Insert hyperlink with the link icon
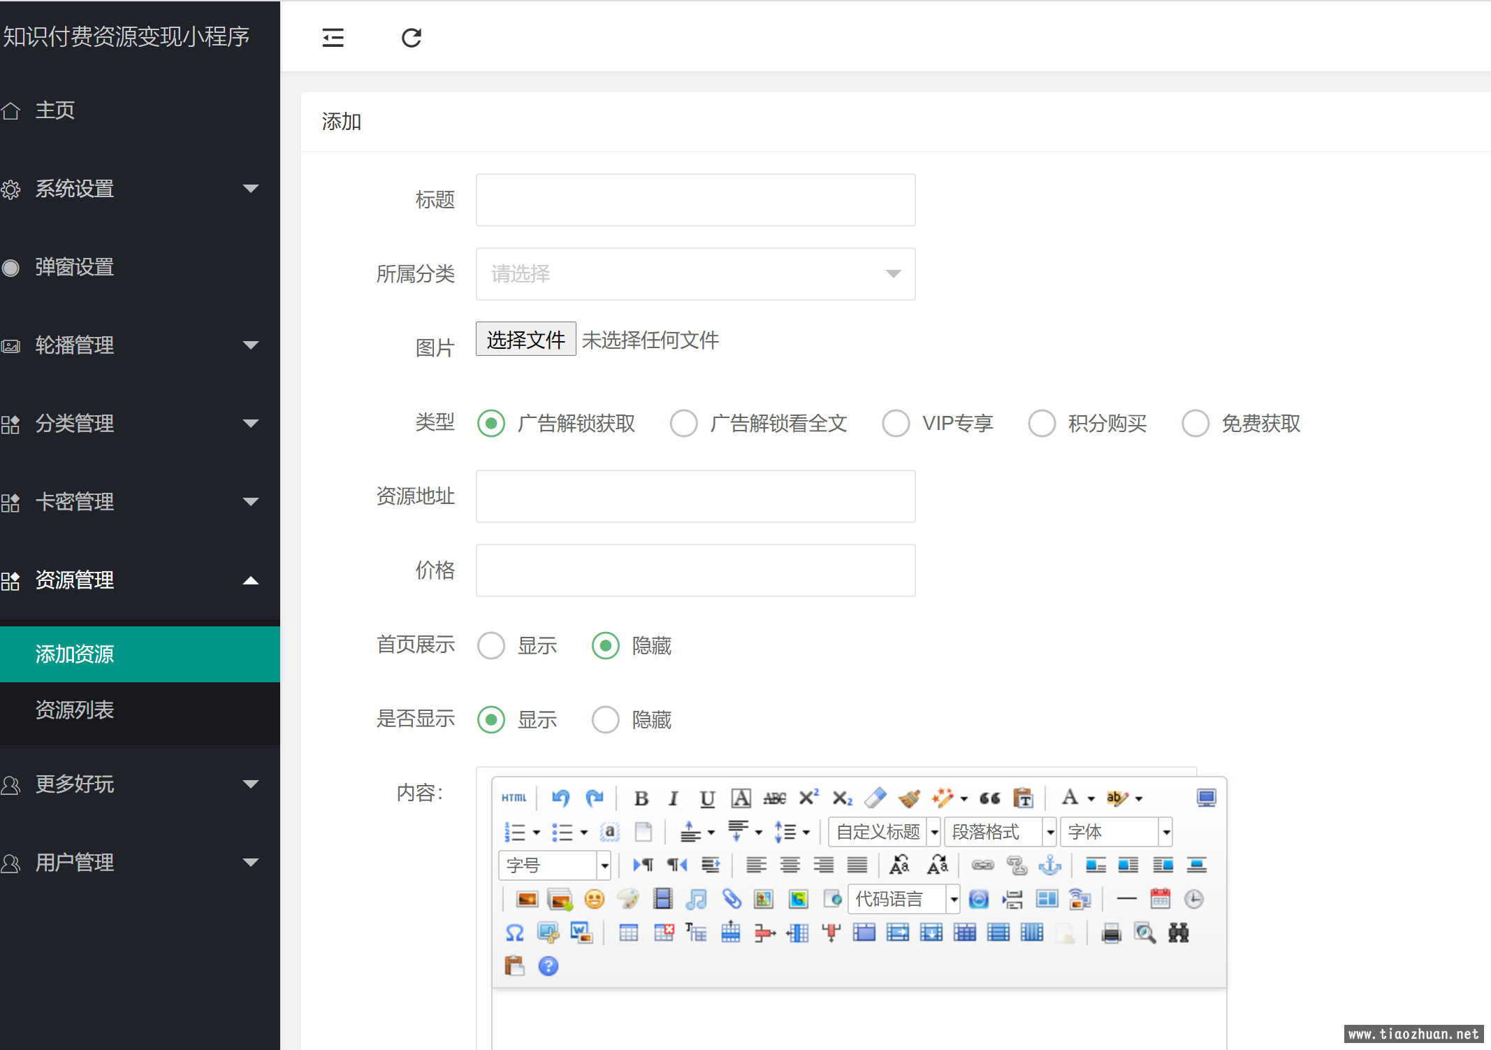Viewport: 1491px width, 1050px height. pyautogui.click(x=982, y=865)
